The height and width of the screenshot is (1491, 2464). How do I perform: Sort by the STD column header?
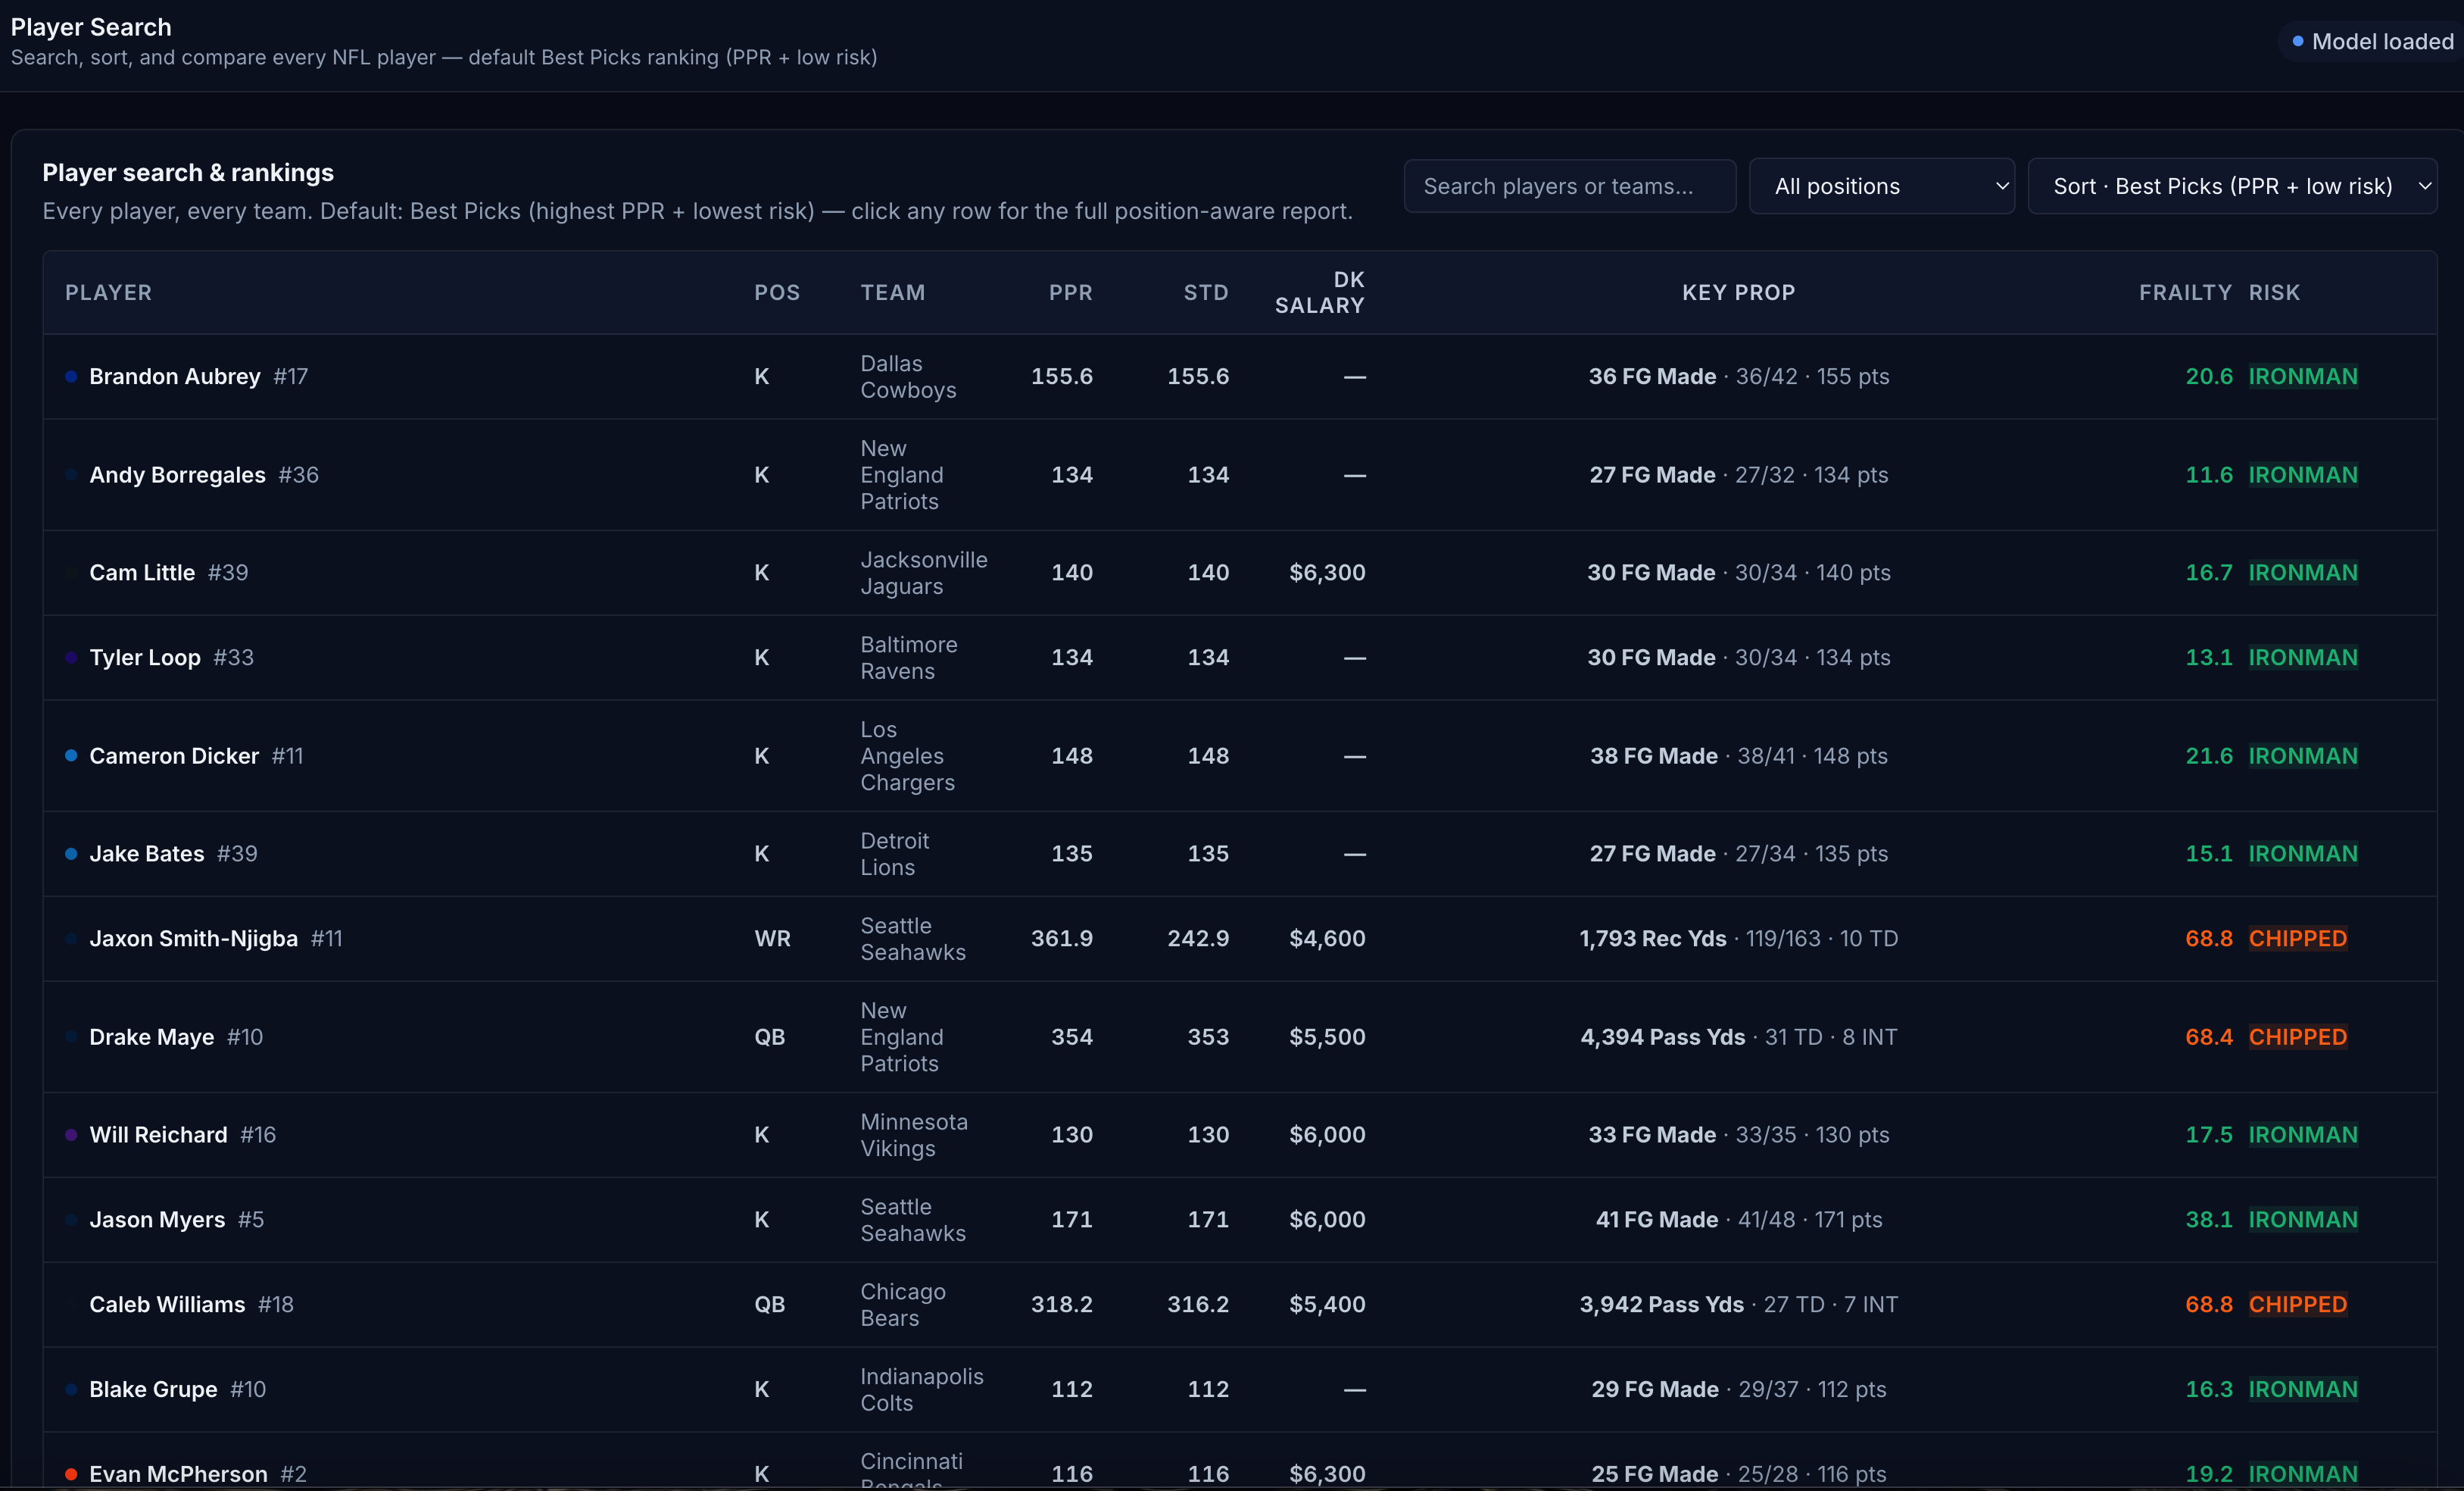[1206, 292]
